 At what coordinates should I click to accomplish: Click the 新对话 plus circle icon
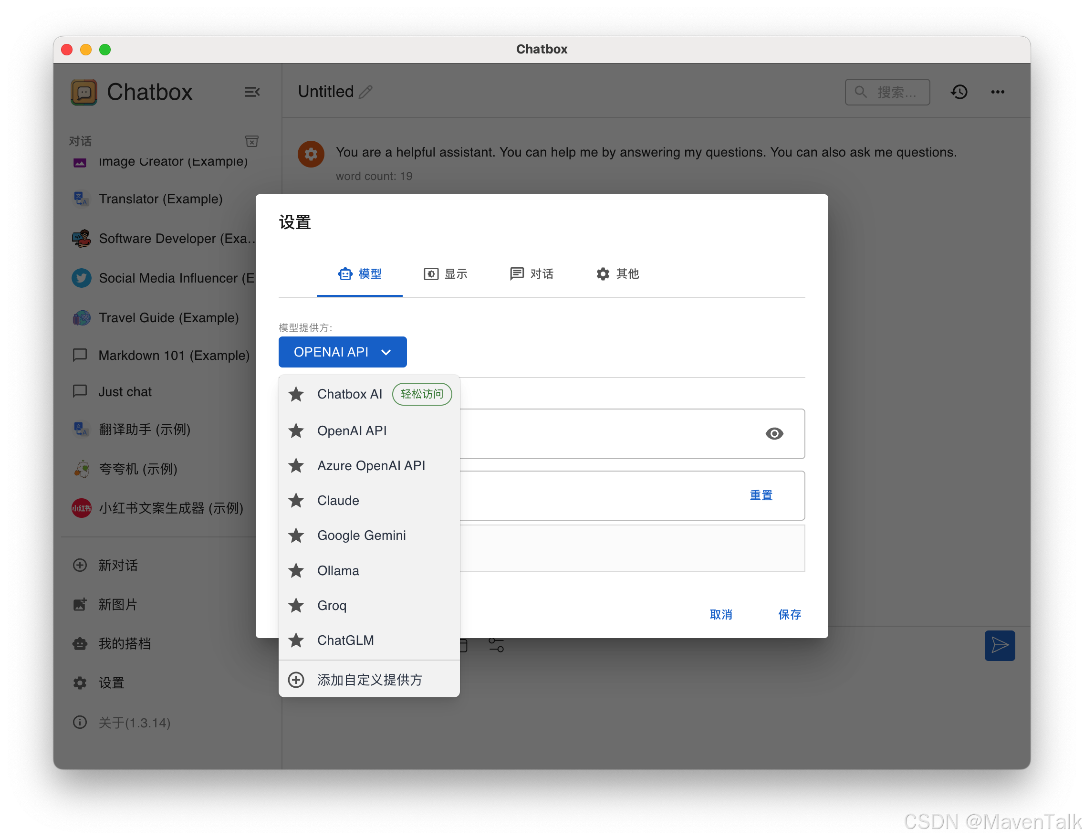tap(80, 565)
